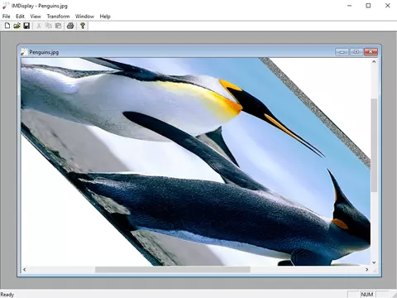Save the image using the floppy disk icon
The width and height of the screenshot is (397, 298).
(26, 26)
